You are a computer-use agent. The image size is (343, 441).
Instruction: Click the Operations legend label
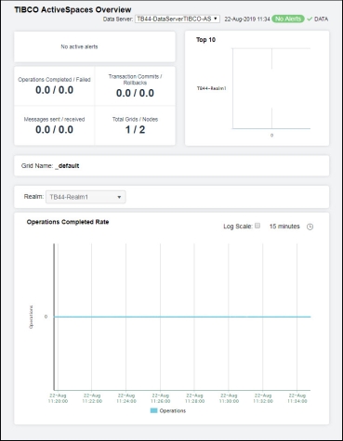click(x=173, y=410)
